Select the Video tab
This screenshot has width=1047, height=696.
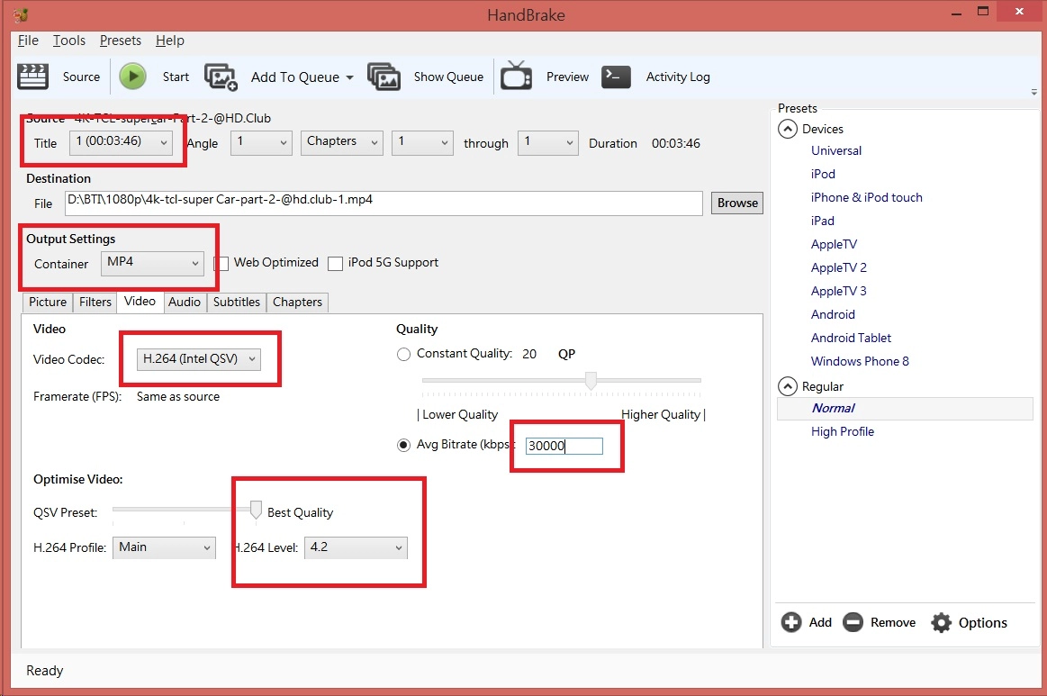[140, 302]
